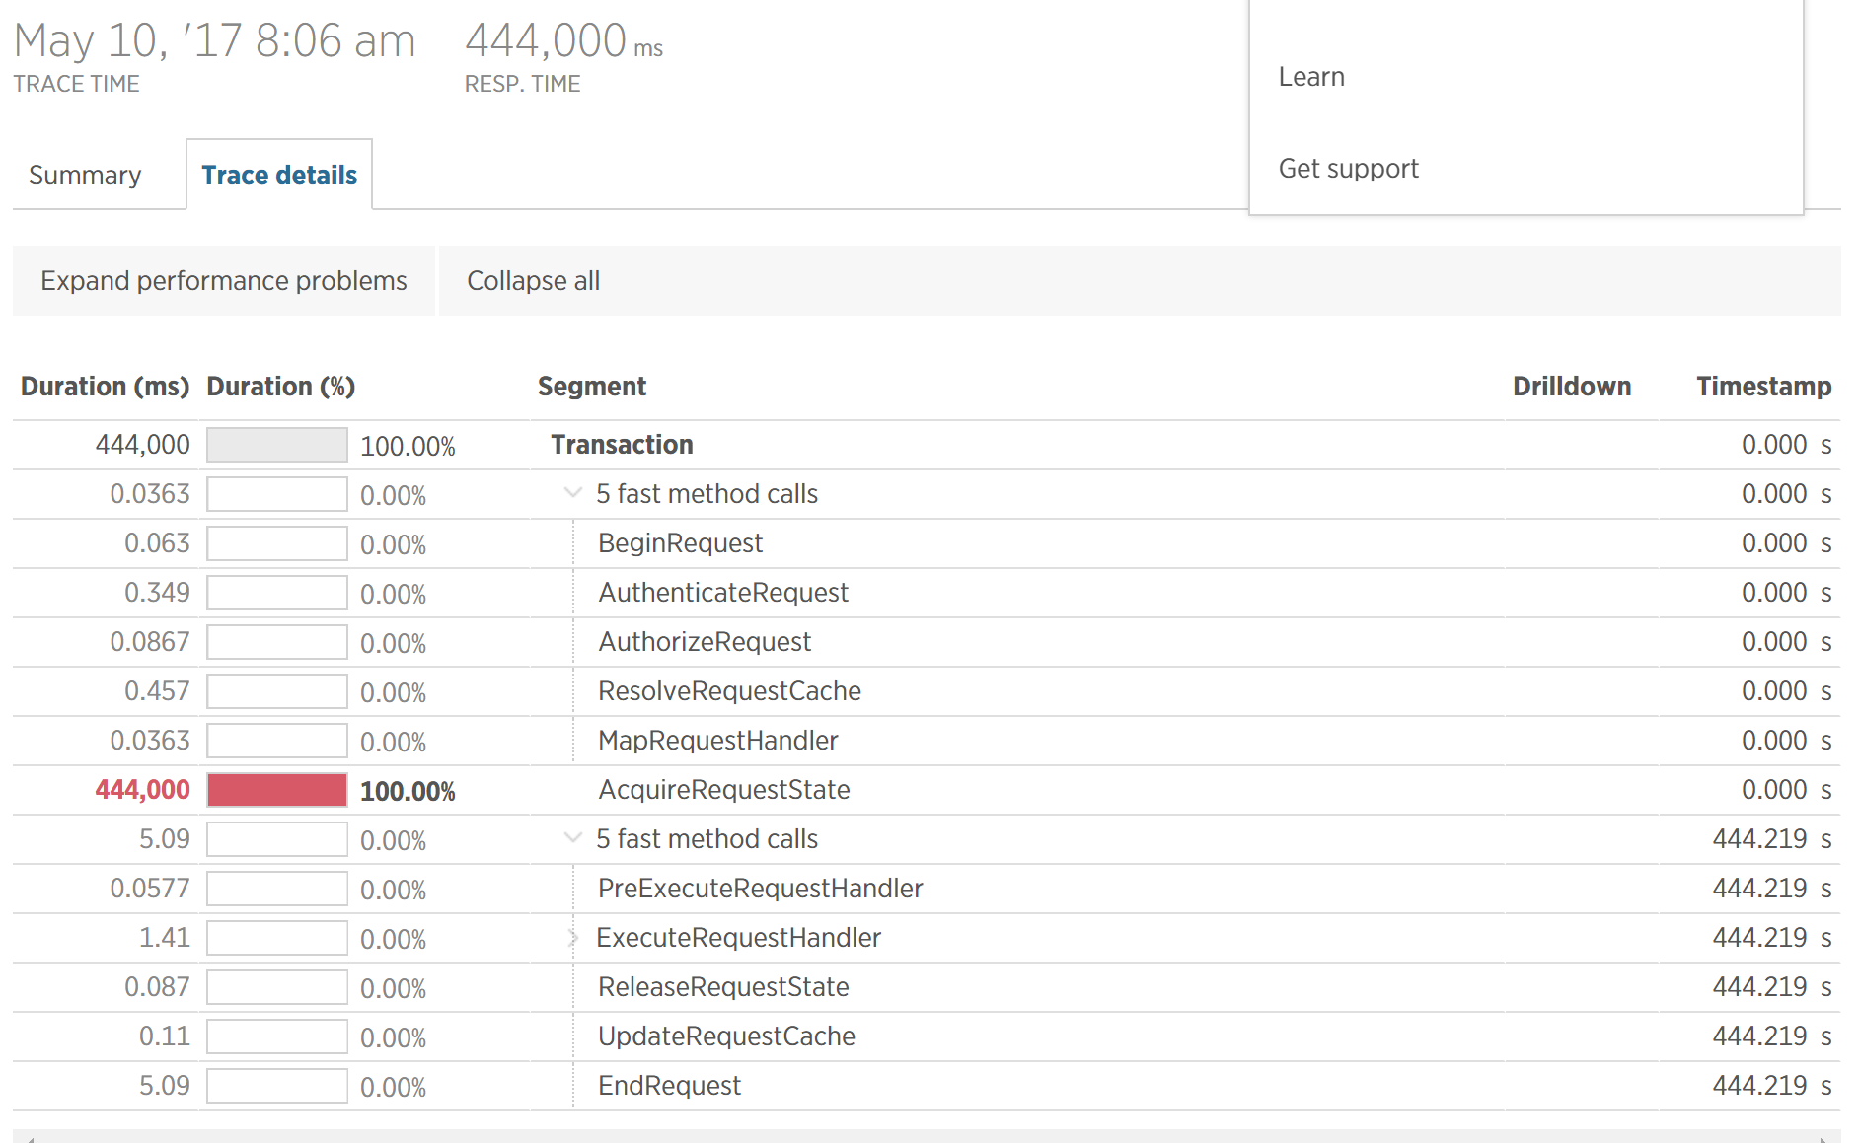Collapse the first 5 fast method calls group
This screenshot has height=1143, width=1860.
[x=572, y=492]
